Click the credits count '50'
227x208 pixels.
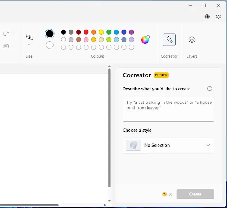(x=170, y=194)
